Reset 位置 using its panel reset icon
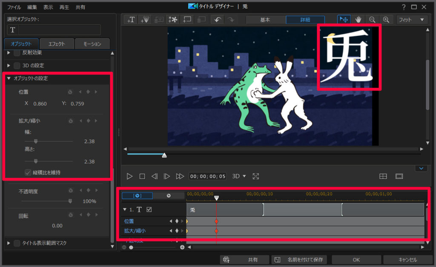Viewport: 436px width, 267px height. [x=70, y=92]
